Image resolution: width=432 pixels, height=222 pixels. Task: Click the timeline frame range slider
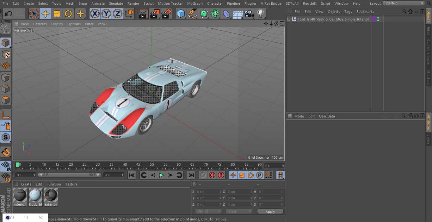70,175
